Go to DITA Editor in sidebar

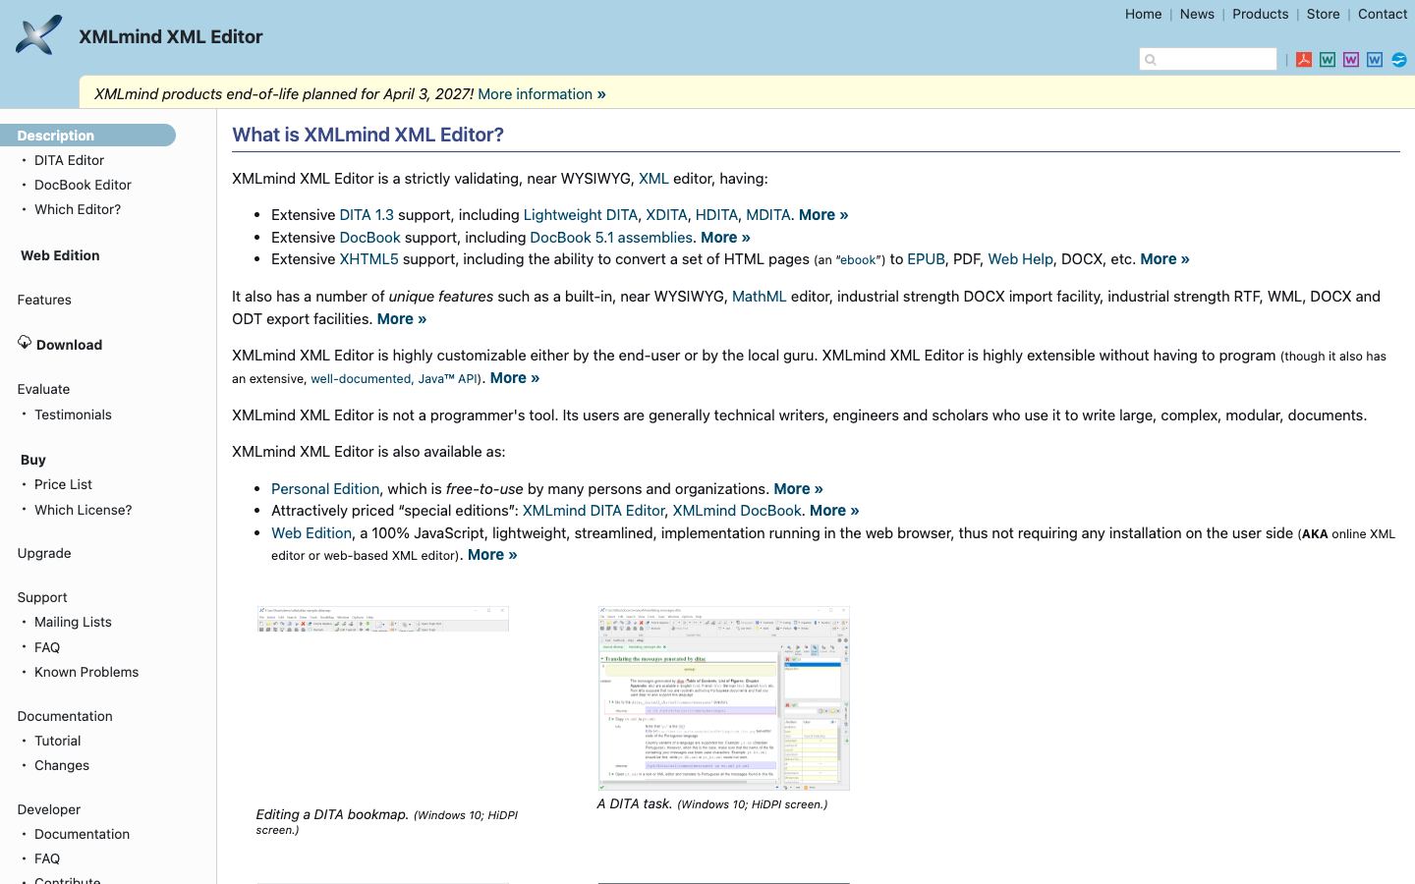69,160
